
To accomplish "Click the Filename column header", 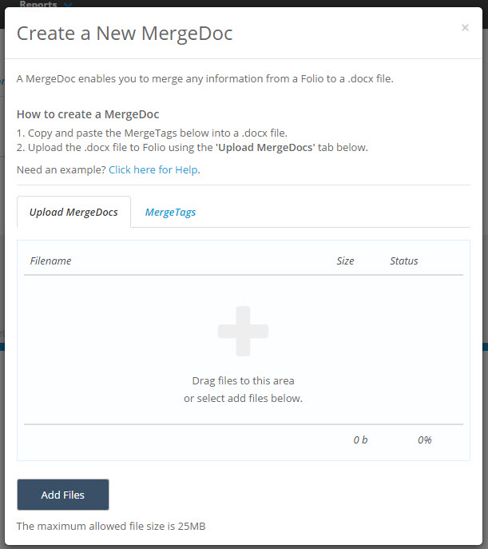I will [x=50, y=261].
